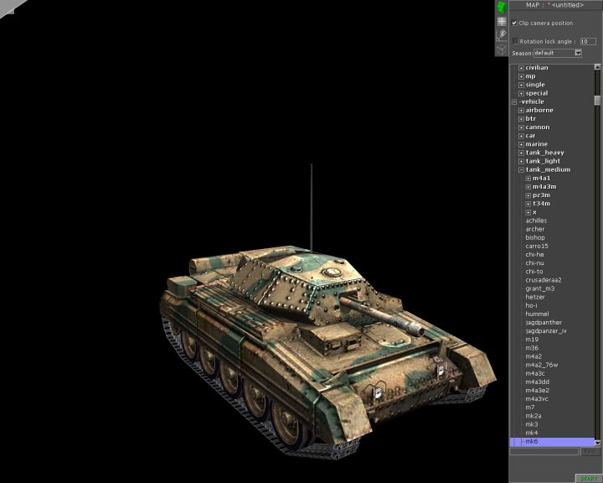
Task: Choose jagdpanther in the entity tree
Action: (544, 322)
